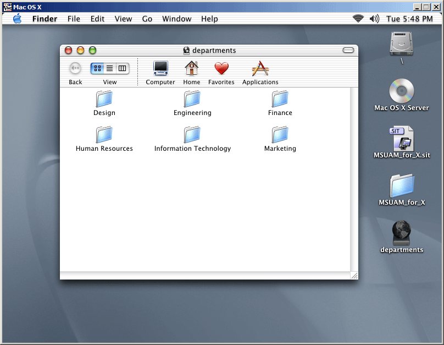444x345 pixels.
Task: Open the volume control in menu bar
Action: coord(374,19)
